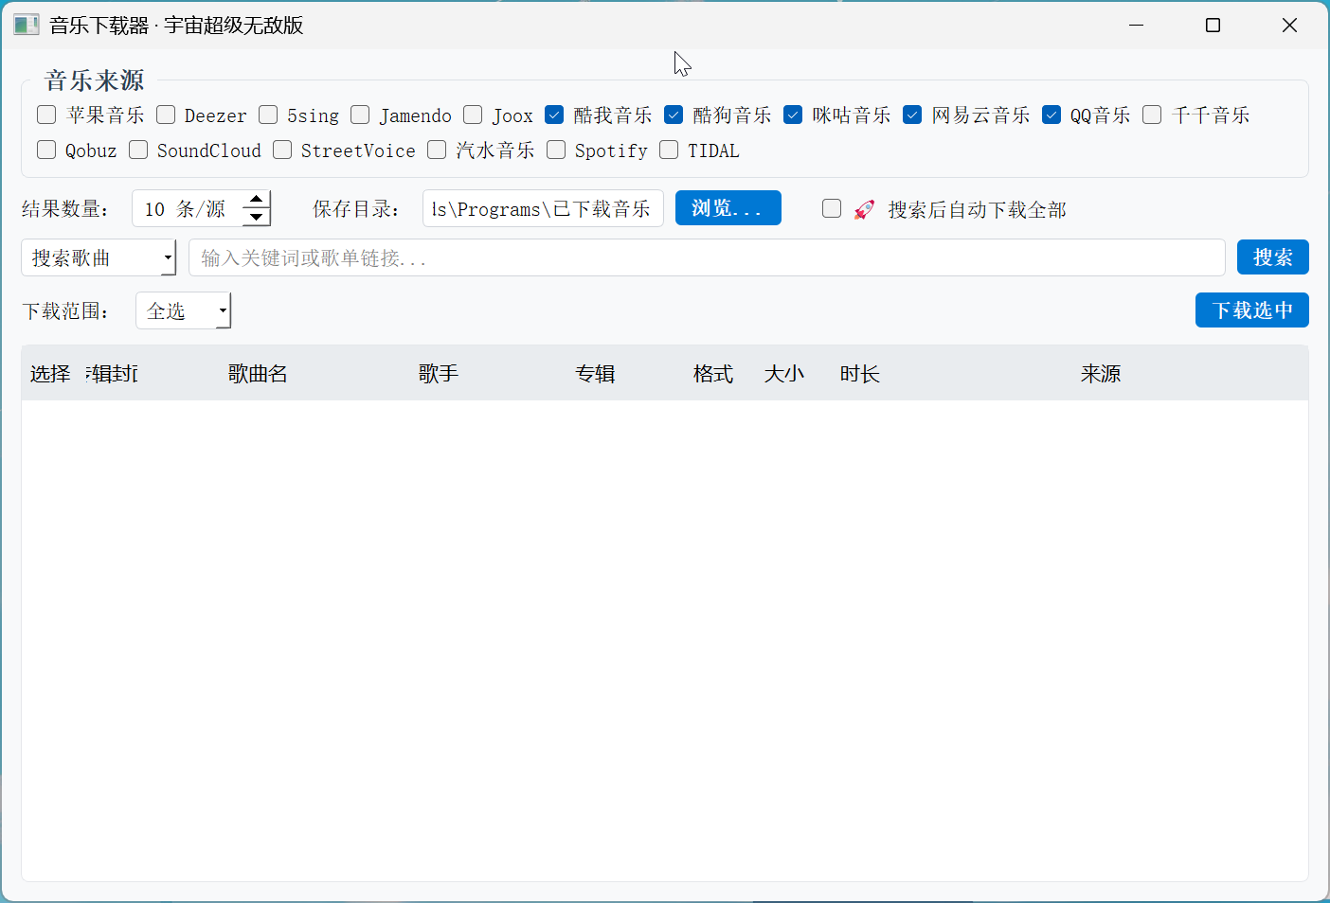Click the save directory path field
Viewport: 1330px width, 903px height.
pyautogui.click(x=543, y=208)
